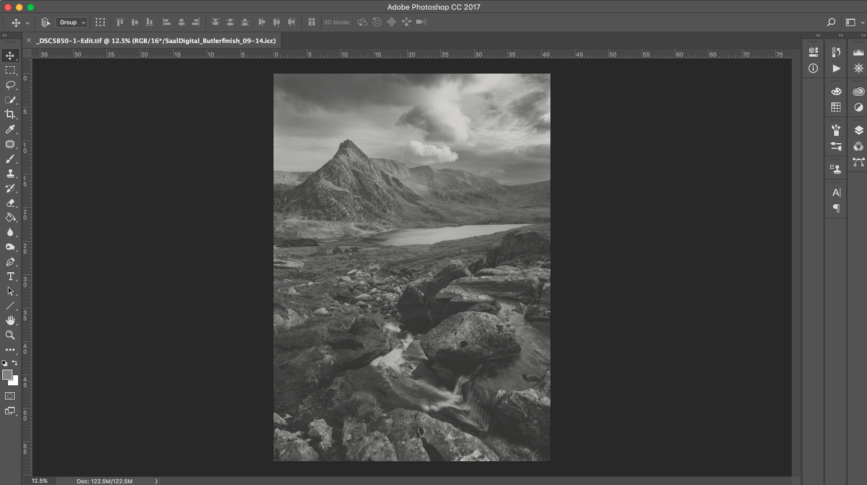Select the Lasso tool

tap(10, 85)
